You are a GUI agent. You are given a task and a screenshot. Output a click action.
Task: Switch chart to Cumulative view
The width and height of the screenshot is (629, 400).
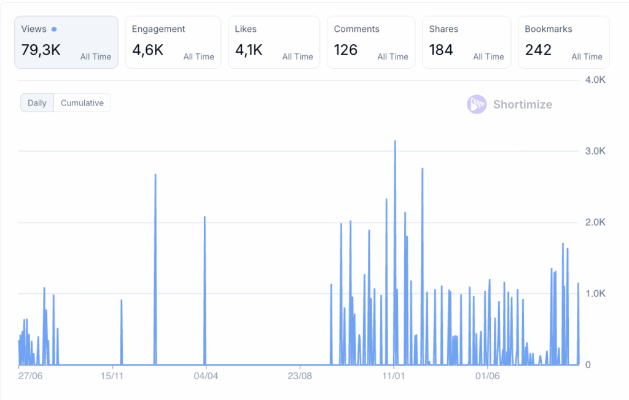click(82, 103)
